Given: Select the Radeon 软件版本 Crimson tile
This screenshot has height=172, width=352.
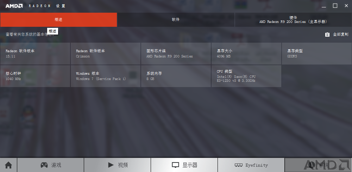Looking at the screenshot, I should (x=106, y=54).
